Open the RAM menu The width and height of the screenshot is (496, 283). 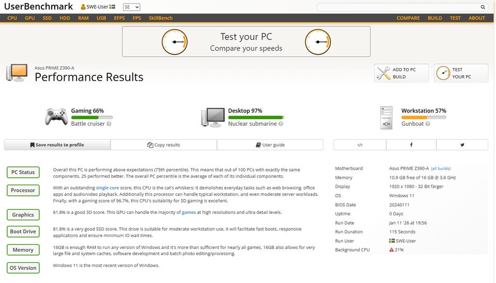point(83,18)
